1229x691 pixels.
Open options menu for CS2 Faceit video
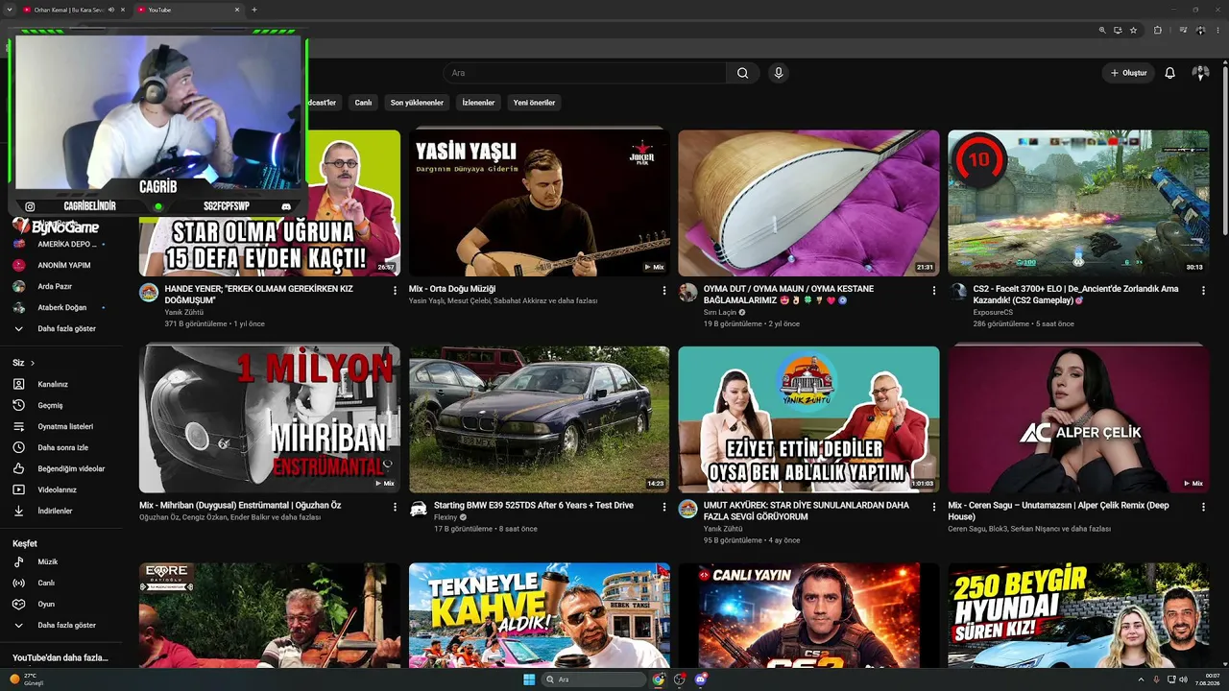[x=1203, y=290]
